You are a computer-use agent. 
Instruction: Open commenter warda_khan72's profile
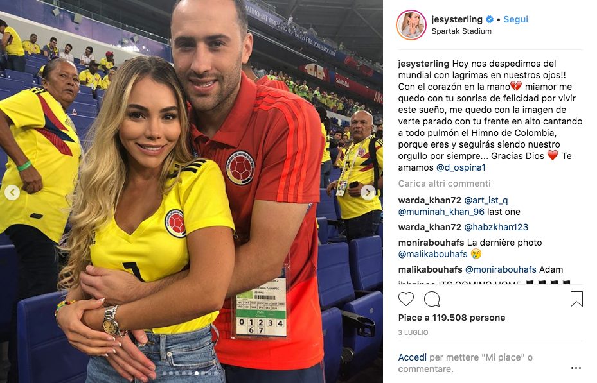(x=429, y=200)
